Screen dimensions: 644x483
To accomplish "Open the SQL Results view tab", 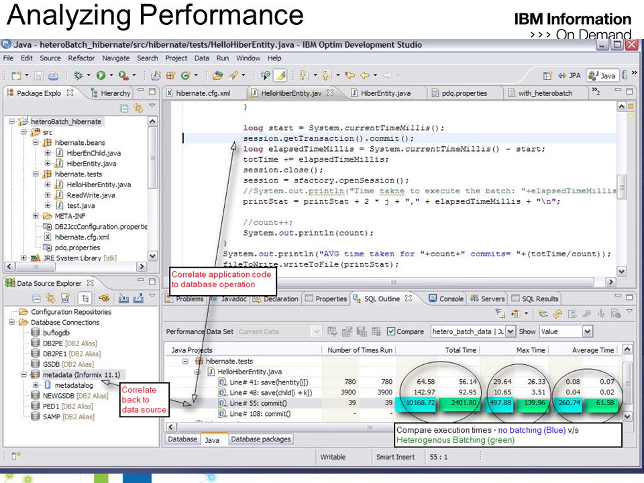I will (x=535, y=299).
